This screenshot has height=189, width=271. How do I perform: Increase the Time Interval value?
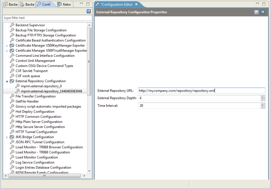(263, 105)
